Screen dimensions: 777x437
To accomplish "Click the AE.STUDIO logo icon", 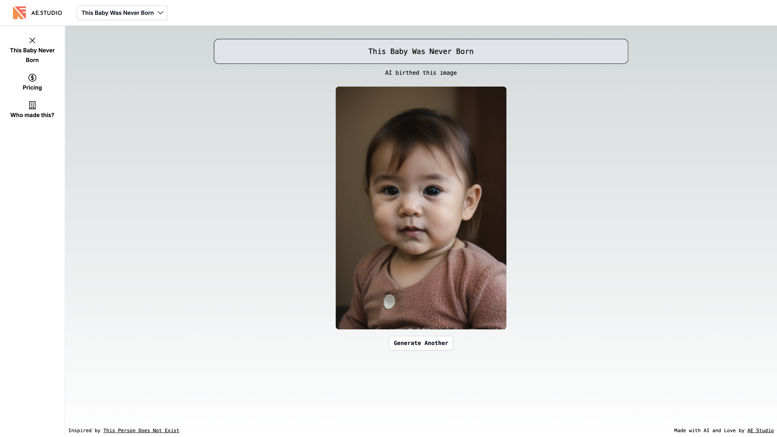I will click(x=19, y=13).
